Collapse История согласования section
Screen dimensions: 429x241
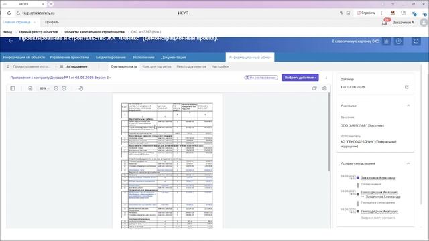(408, 163)
